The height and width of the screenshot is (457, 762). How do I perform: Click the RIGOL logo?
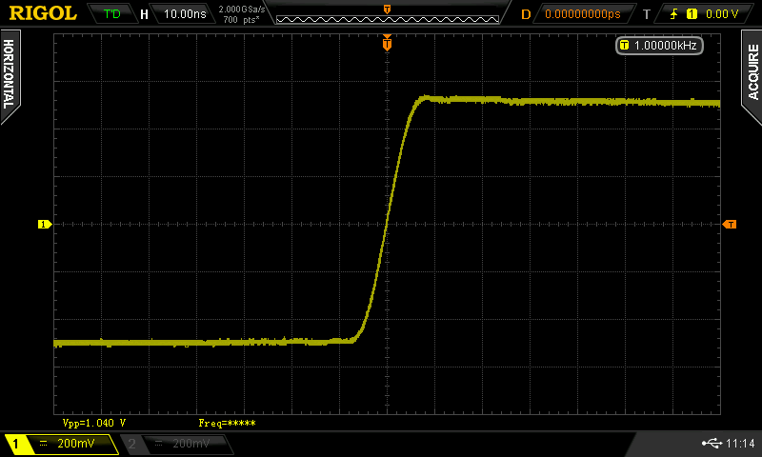(x=43, y=13)
